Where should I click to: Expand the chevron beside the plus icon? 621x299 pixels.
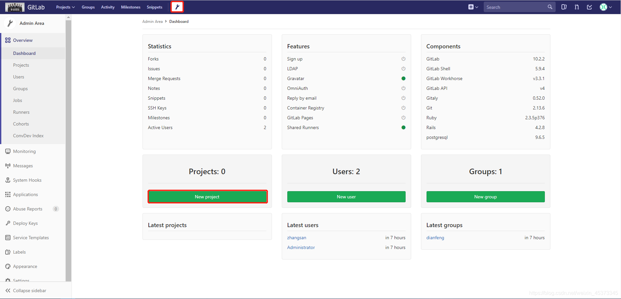tap(477, 7)
